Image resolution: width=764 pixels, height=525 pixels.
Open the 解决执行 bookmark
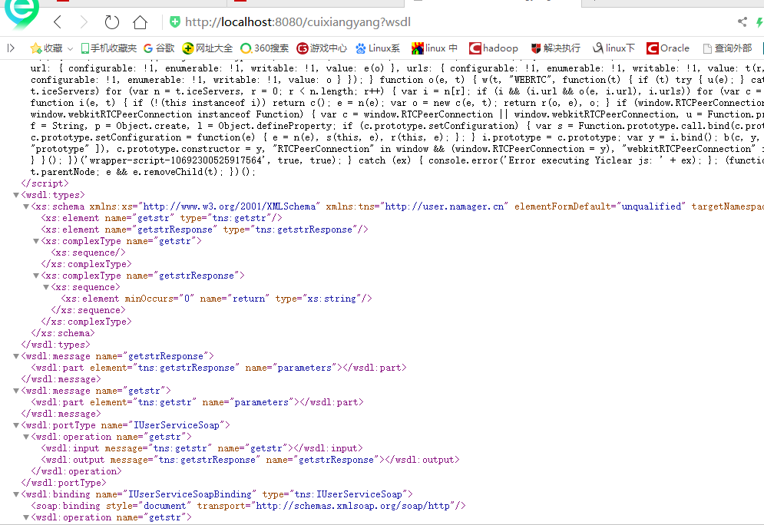click(x=555, y=48)
